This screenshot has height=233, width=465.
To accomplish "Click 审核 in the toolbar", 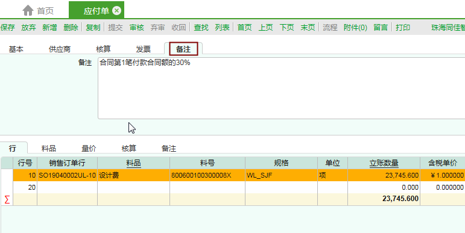I will tap(137, 28).
